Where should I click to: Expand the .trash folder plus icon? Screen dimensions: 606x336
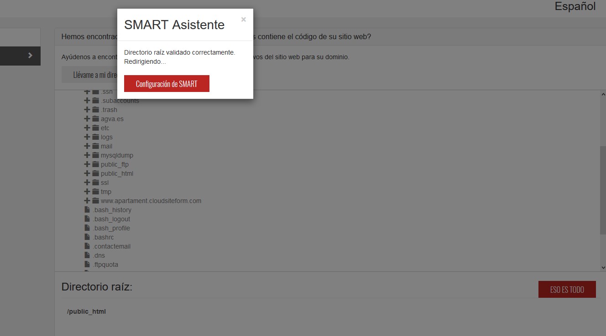point(87,110)
